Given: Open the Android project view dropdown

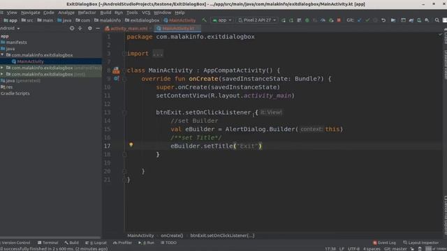Looking at the screenshot, I should pyautogui.click(x=10, y=28).
